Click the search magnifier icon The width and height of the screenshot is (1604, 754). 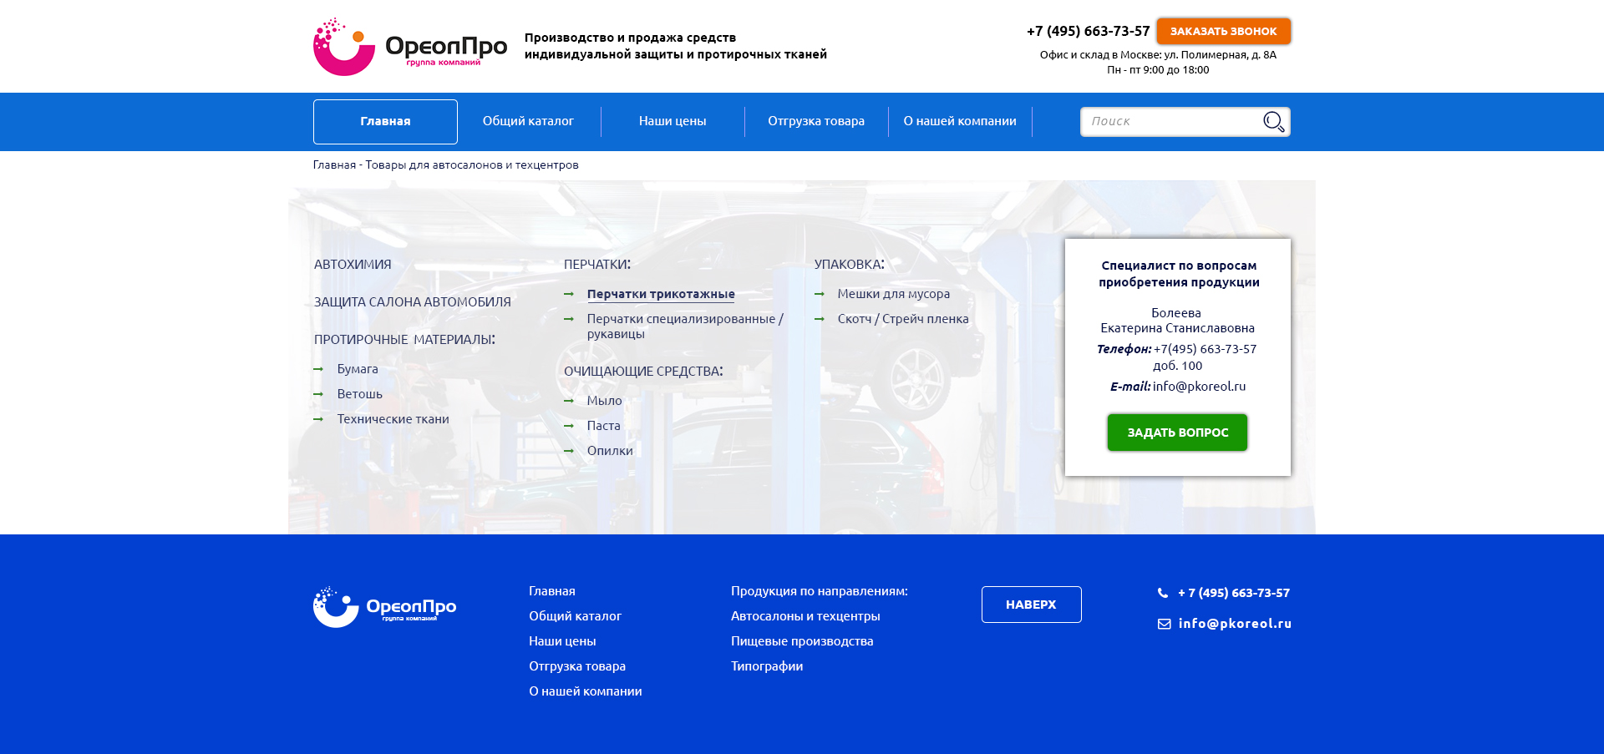(1272, 121)
